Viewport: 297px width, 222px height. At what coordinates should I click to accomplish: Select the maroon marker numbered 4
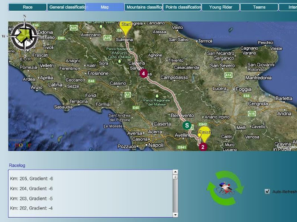[x=143, y=74]
